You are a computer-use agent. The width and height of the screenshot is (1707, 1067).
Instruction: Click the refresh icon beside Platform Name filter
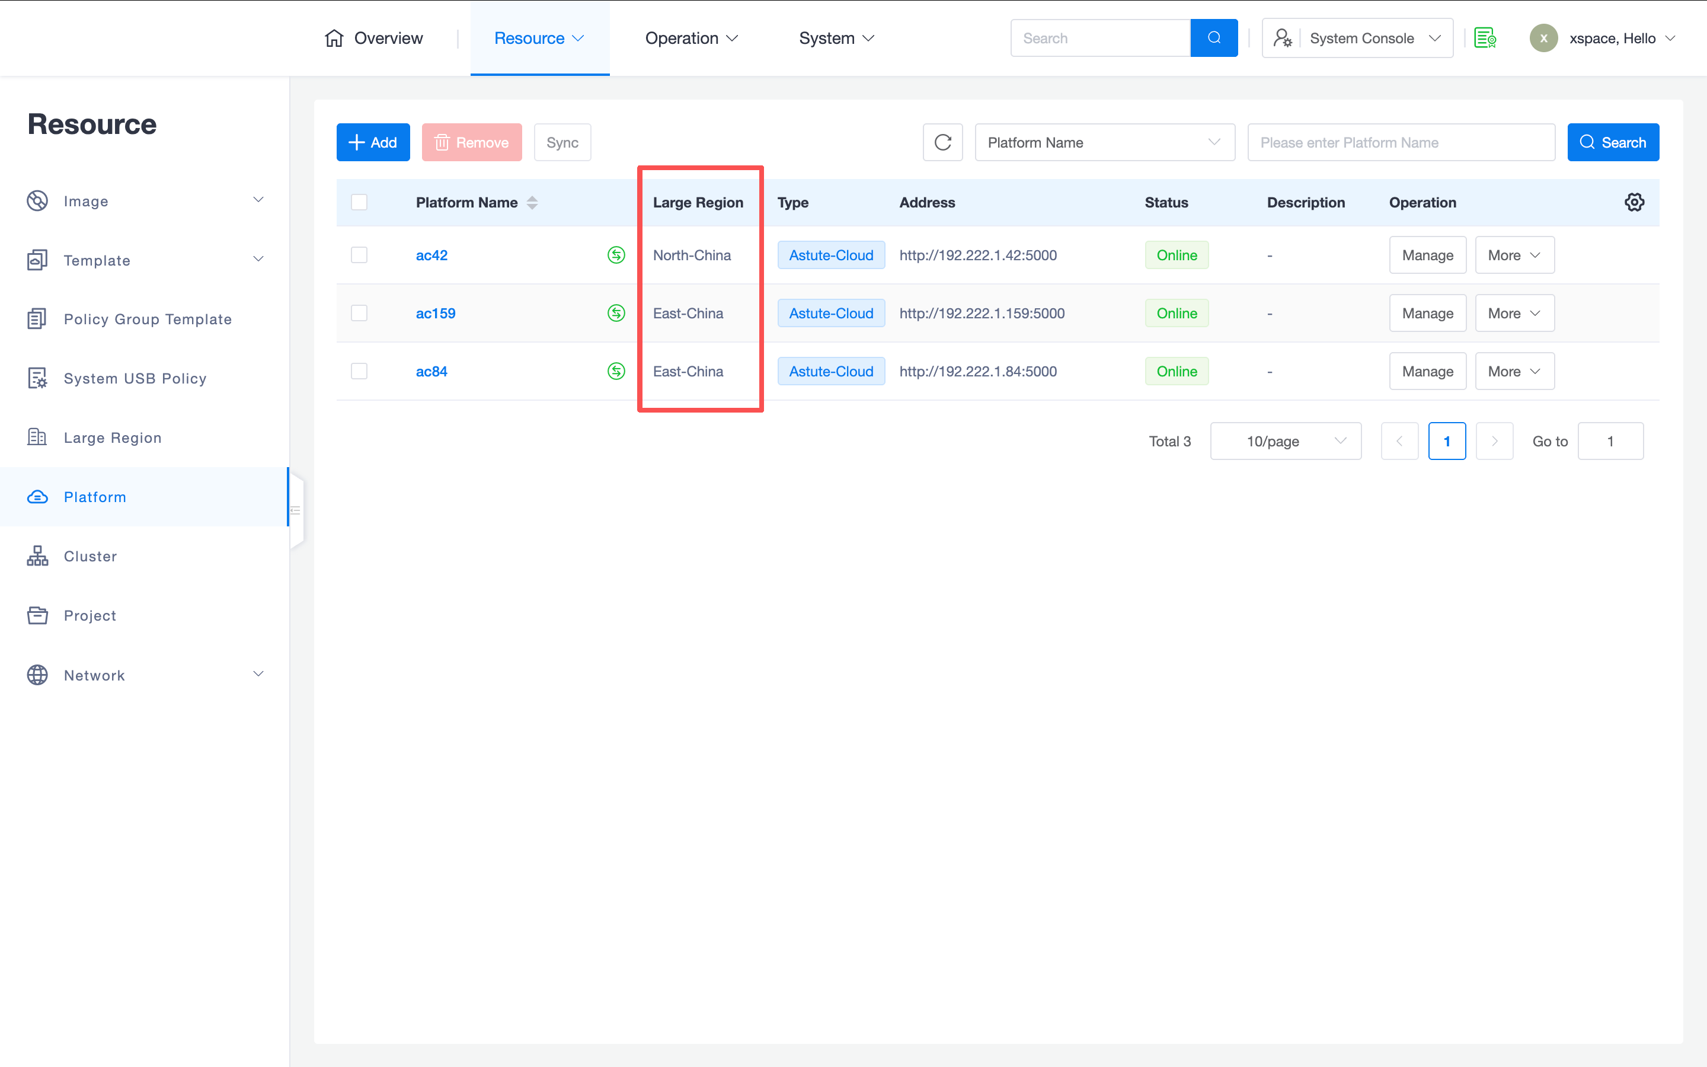(x=942, y=142)
